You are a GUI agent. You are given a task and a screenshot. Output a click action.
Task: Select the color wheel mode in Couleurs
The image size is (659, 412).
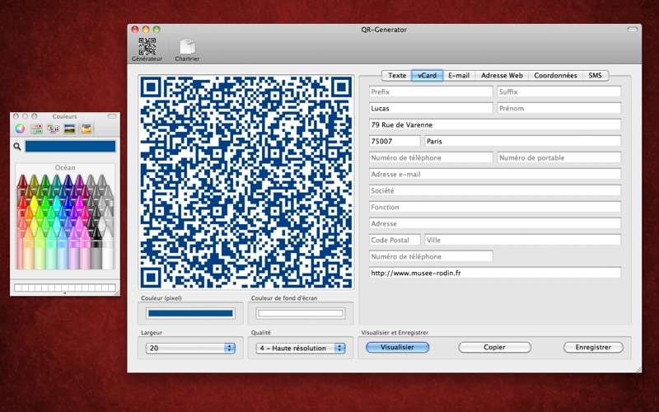[20, 129]
